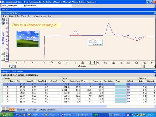Screen dimensions: 156x117
Task: Open the GUI_TimeProgram dropdown
Action: point(25,6)
